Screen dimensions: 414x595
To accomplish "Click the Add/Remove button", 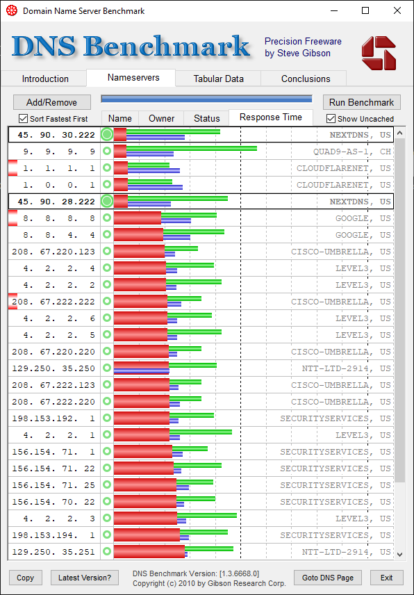I will [x=52, y=102].
